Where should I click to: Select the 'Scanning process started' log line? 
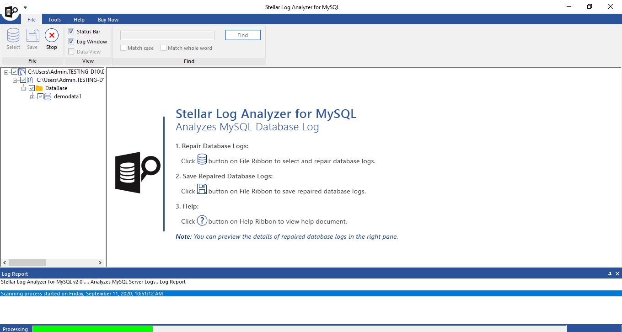pyautogui.click(x=311, y=294)
